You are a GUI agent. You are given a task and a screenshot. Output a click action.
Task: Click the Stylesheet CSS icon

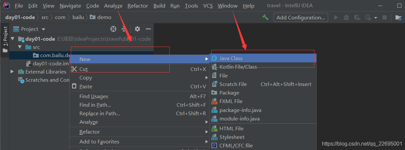click(x=214, y=137)
